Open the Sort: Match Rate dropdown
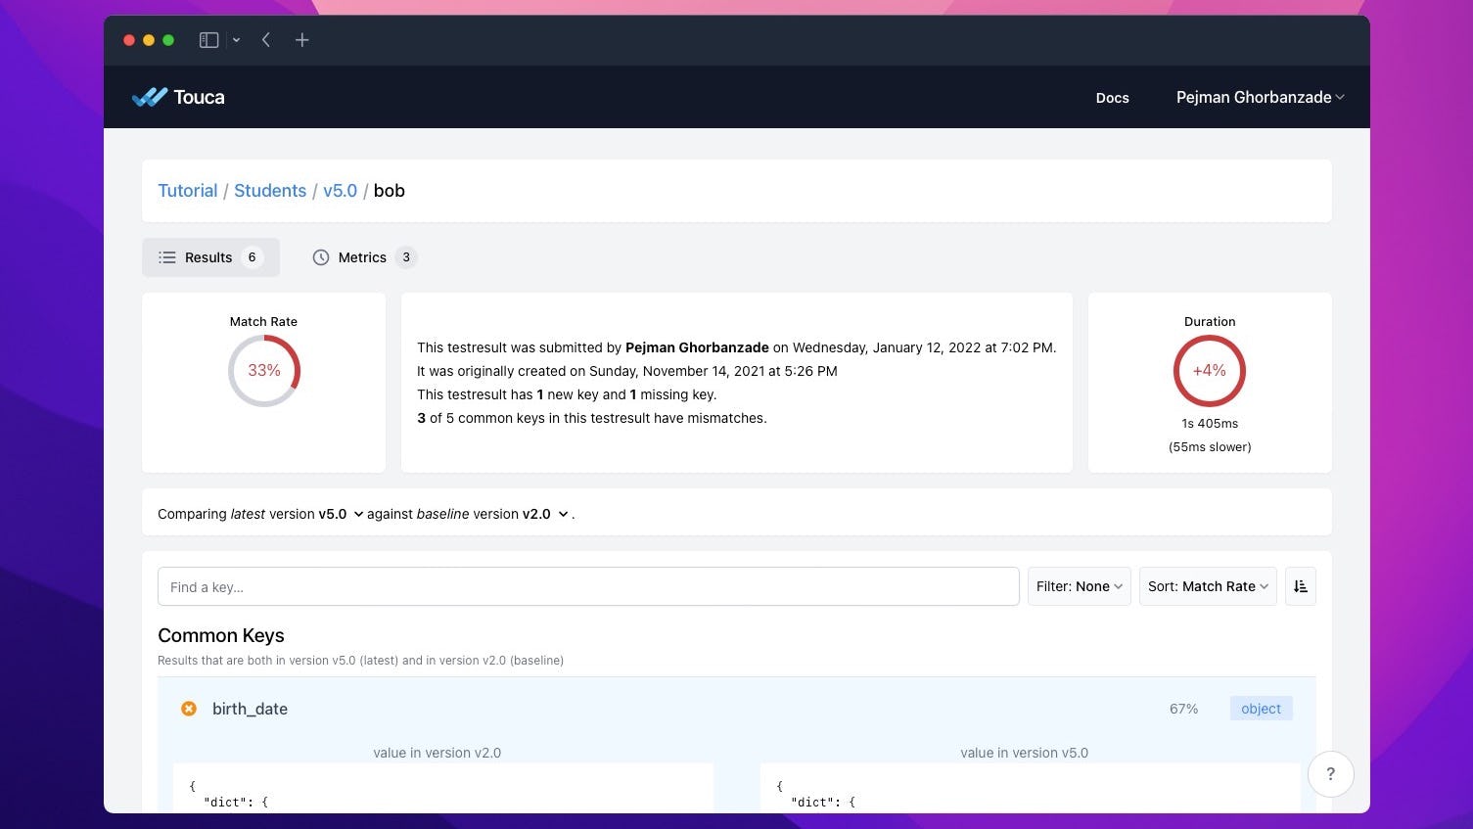1473x829 pixels. point(1208,586)
